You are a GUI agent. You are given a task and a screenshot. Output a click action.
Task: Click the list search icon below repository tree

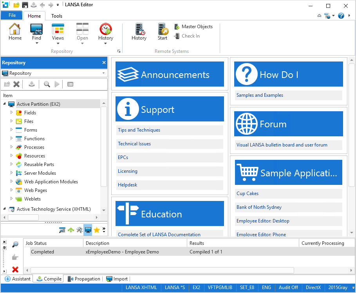pos(62,230)
